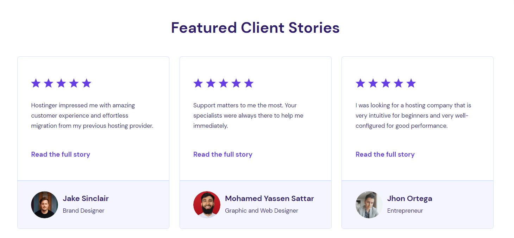Select Jake Sinclair's testimonial text about migration
This screenshot has width=514, height=238.
pos(92,115)
